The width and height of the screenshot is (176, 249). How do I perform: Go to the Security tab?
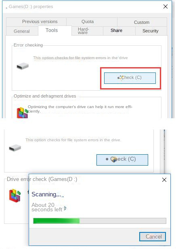[x=151, y=31]
